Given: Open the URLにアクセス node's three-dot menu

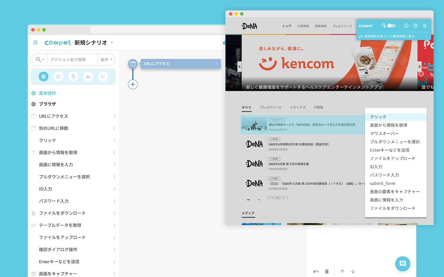Looking at the screenshot, I should [217, 64].
